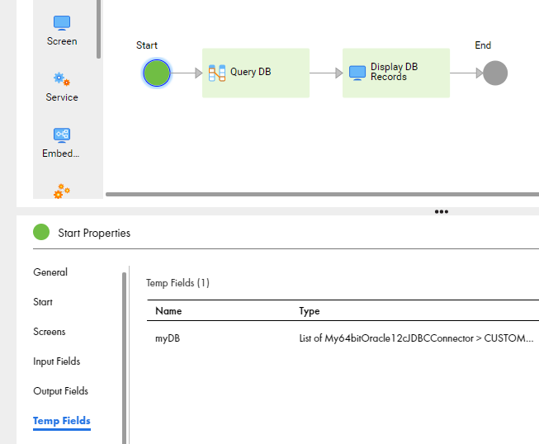Select the Screen step icon in palette
The width and height of the screenshot is (539, 444).
click(x=62, y=23)
